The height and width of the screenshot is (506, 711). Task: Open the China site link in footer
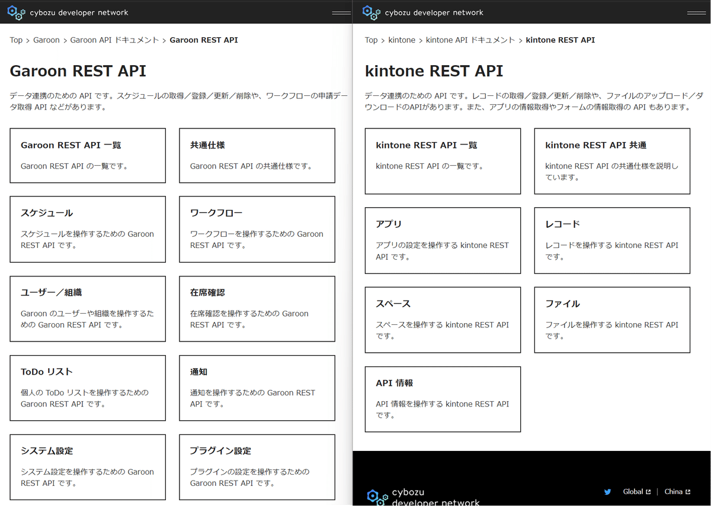tap(677, 492)
